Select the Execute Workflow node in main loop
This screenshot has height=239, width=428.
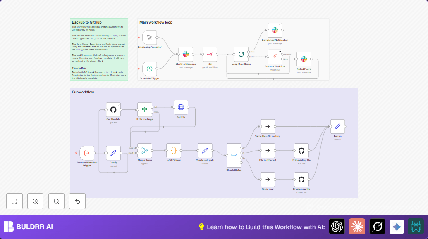coord(275,57)
